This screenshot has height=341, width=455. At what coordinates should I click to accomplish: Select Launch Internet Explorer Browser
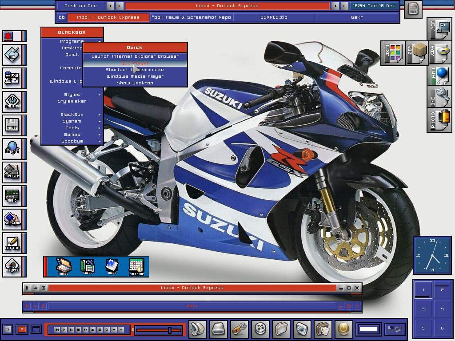[135, 56]
